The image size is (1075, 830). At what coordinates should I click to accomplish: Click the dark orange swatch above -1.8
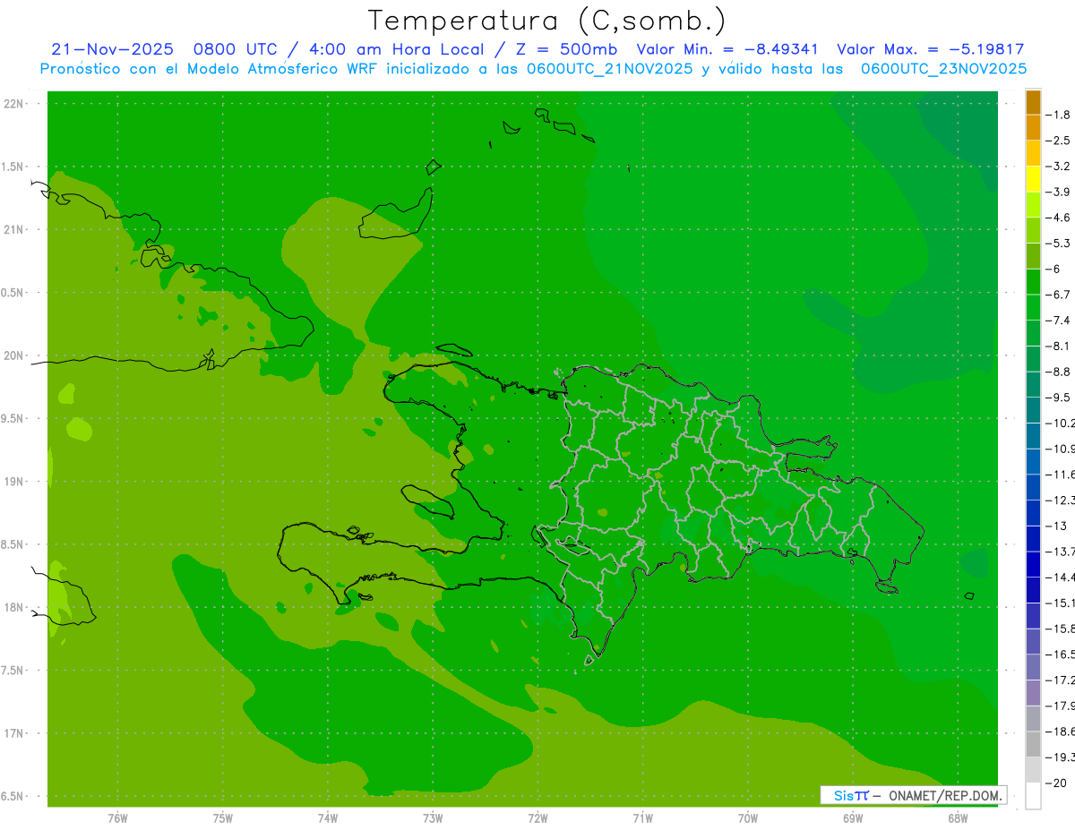pyautogui.click(x=1033, y=102)
